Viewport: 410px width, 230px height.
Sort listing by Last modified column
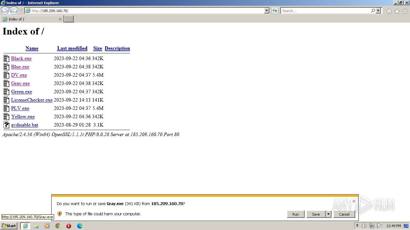click(x=72, y=48)
